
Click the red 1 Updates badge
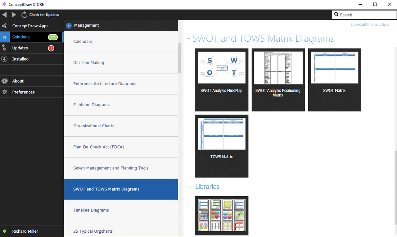pyautogui.click(x=51, y=48)
